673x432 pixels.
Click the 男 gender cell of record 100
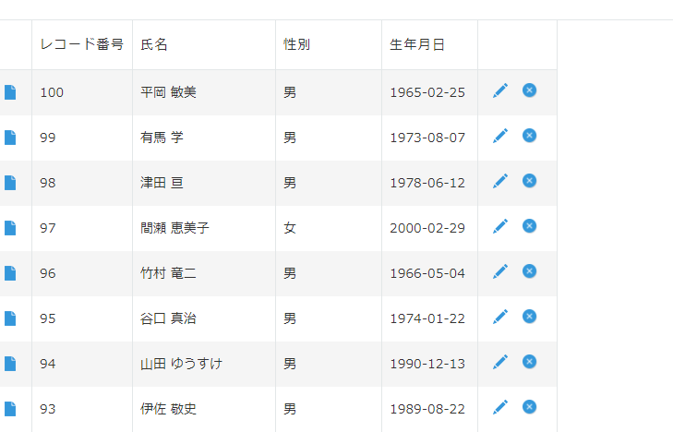[x=329, y=92]
